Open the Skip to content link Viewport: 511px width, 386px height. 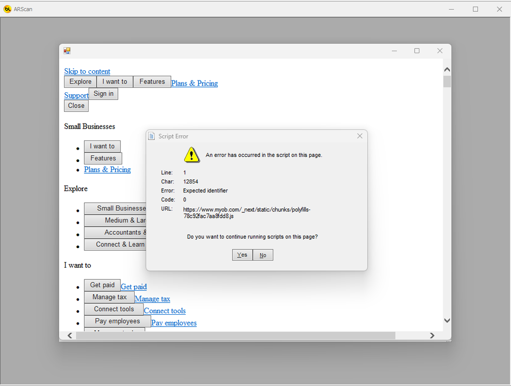pyautogui.click(x=87, y=71)
